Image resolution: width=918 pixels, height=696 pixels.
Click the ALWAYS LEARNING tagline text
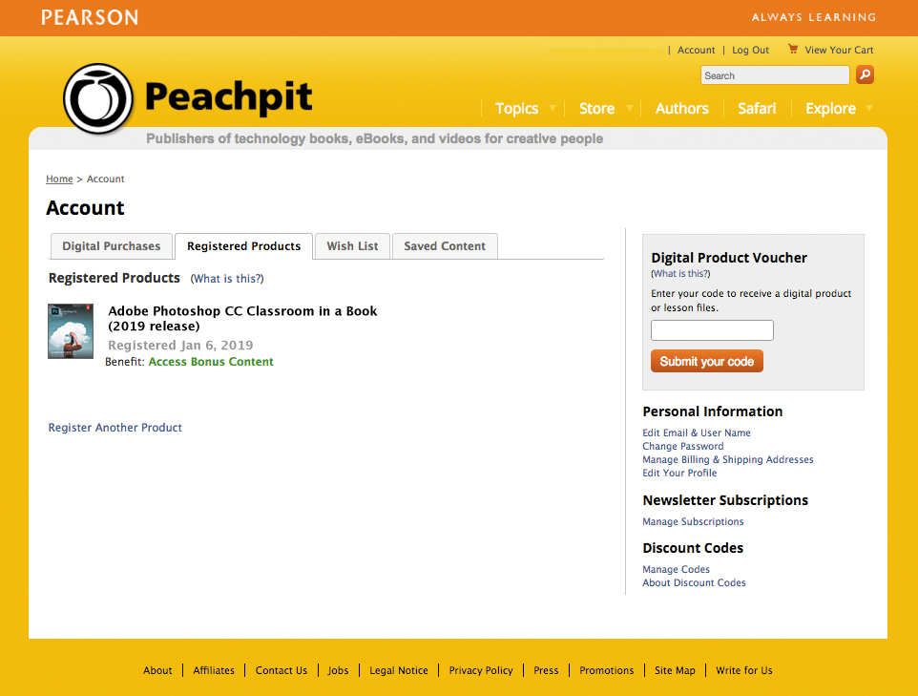pyautogui.click(x=814, y=17)
